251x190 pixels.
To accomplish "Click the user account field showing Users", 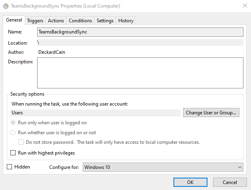I will 96,113.
